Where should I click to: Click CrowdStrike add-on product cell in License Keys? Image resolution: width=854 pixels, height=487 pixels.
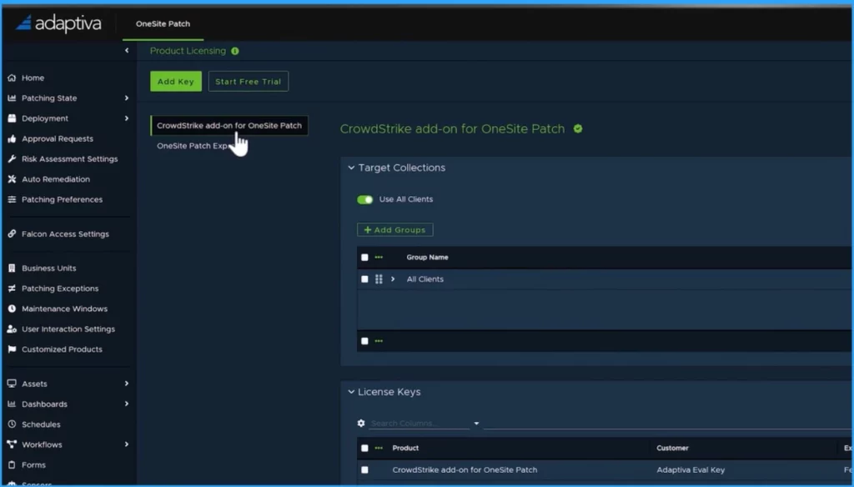(465, 469)
